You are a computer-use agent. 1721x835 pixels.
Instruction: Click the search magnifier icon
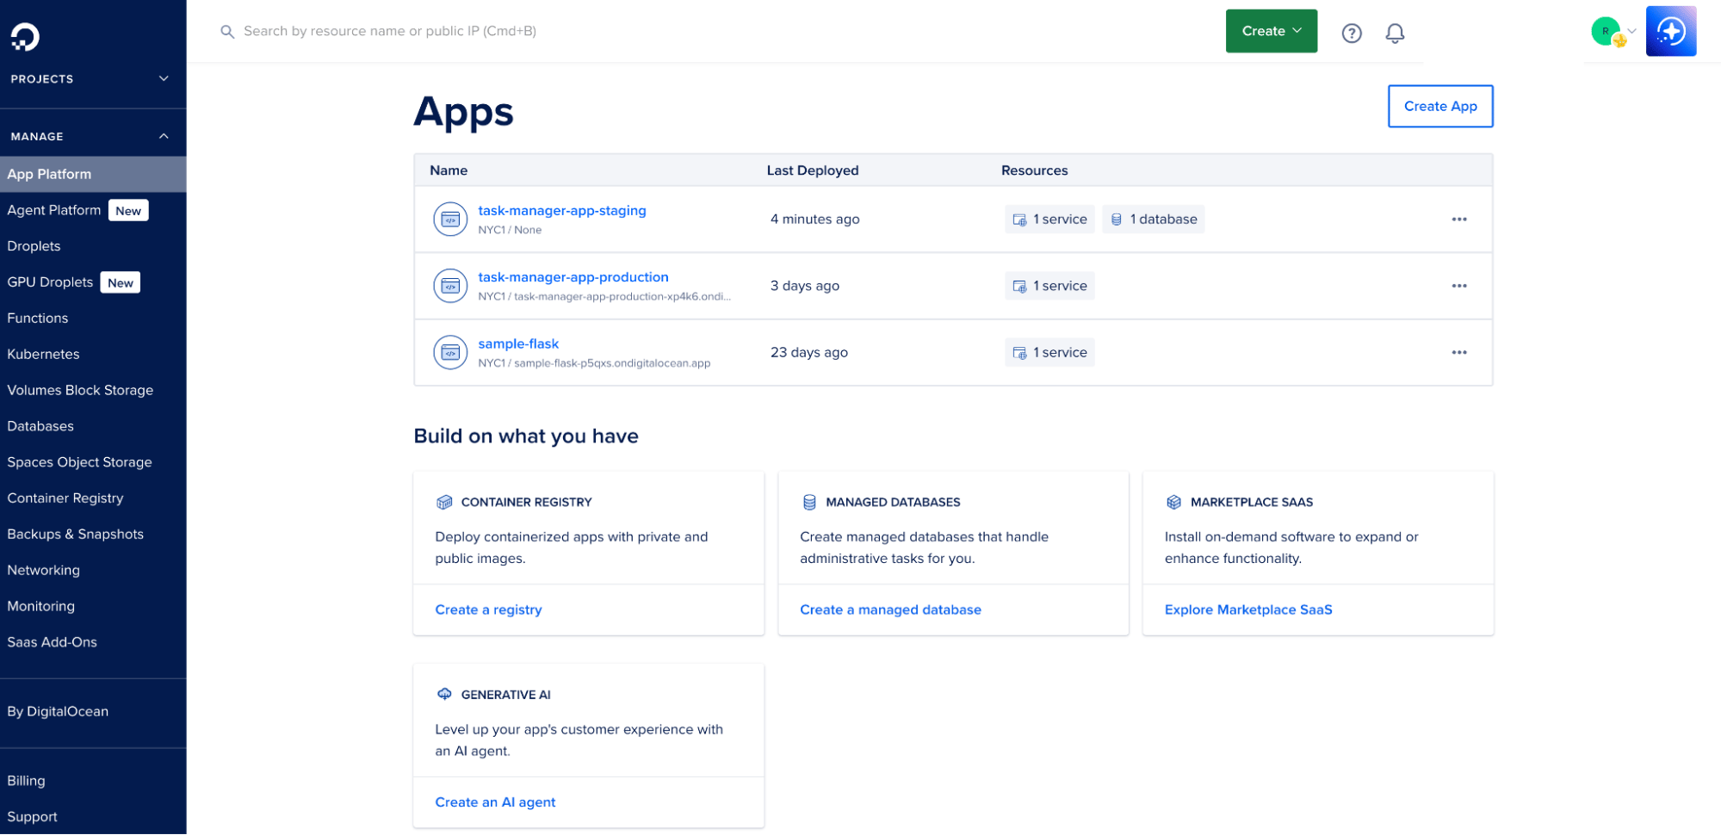[x=227, y=32]
